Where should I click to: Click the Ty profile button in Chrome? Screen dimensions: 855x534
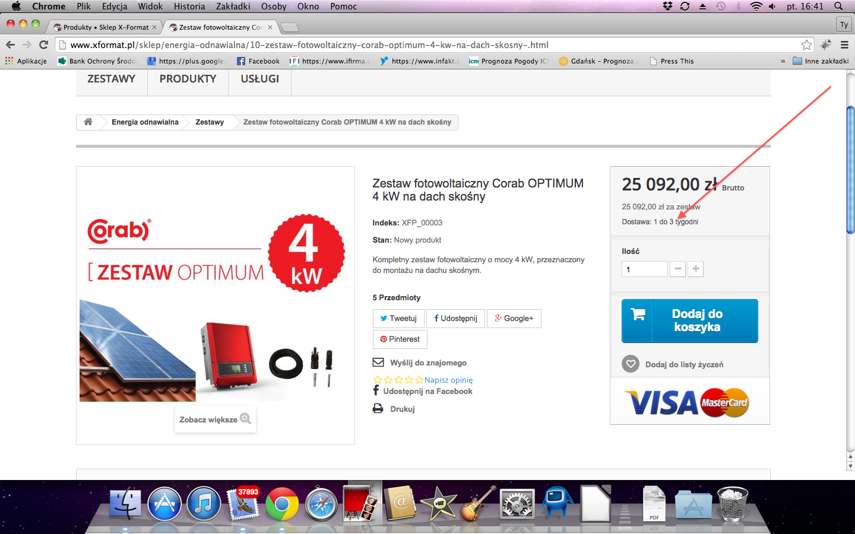844,25
